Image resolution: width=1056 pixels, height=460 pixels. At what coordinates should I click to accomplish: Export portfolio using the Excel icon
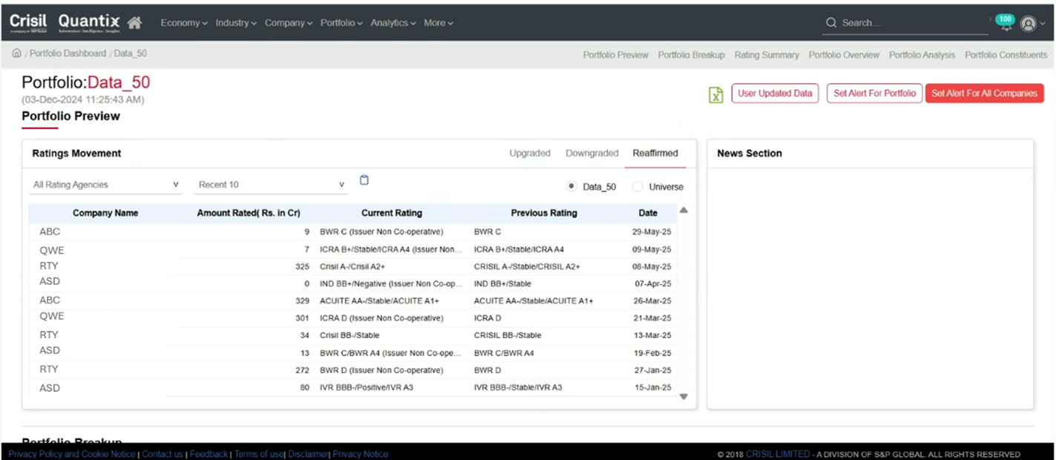(715, 94)
